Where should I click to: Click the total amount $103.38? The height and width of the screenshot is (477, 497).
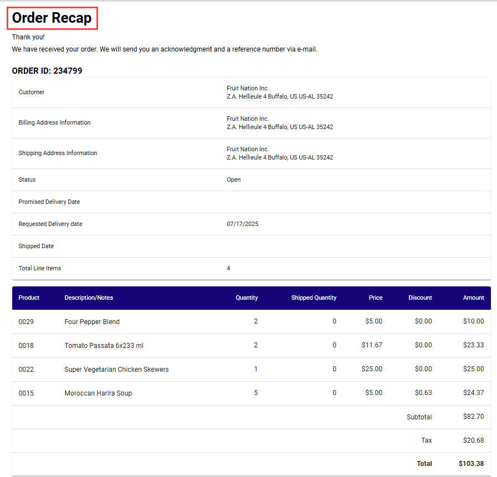[471, 464]
